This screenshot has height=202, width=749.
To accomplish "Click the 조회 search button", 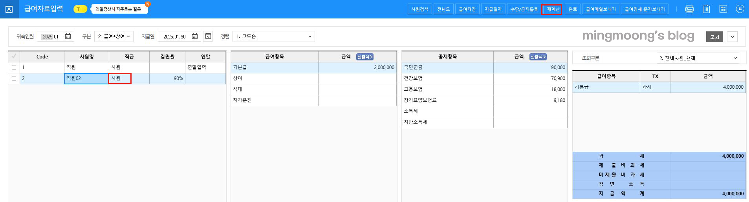I will (x=714, y=37).
